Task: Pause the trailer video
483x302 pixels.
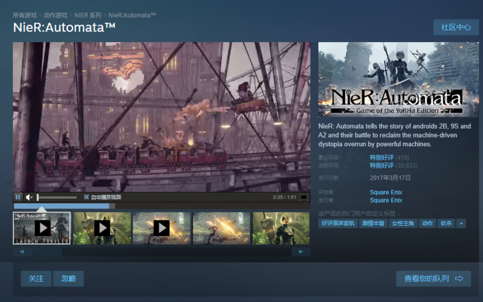Action: tap(18, 197)
